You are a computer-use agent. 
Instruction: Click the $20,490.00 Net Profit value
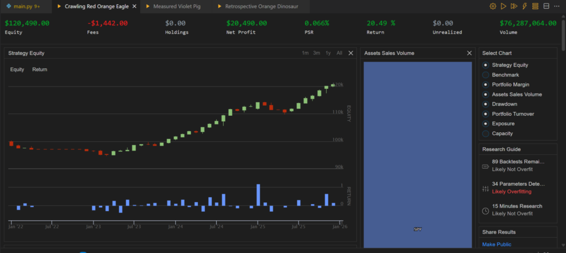point(247,23)
